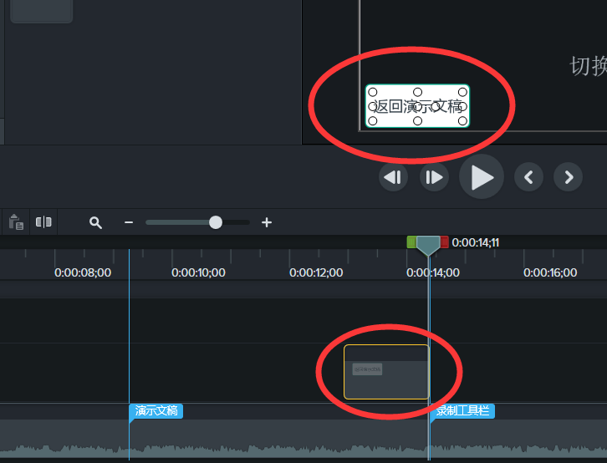
Task: Jump to previous media clip
Action: coord(528,177)
